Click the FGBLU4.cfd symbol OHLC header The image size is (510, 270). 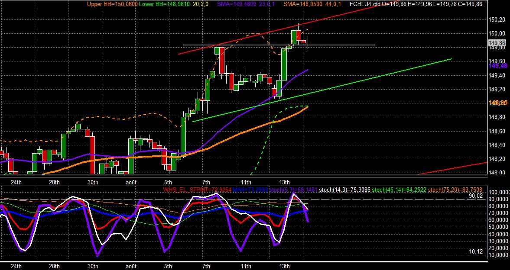(416, 4)
